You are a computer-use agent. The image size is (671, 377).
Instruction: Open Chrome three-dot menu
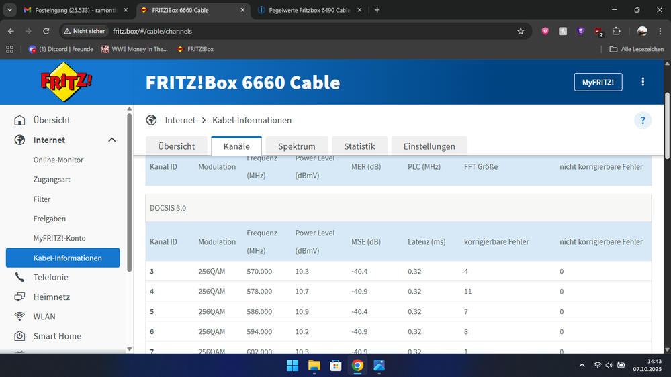tap(660, 32)
